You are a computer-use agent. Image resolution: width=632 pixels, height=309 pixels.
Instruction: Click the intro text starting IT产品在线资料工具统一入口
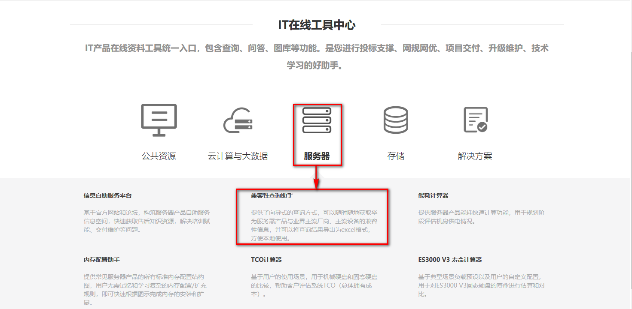tap(317, 57)
